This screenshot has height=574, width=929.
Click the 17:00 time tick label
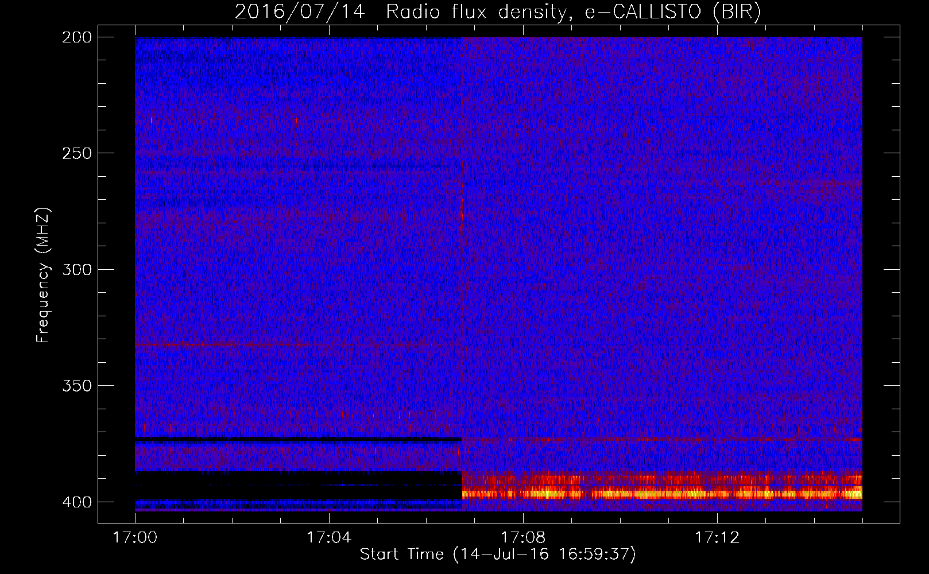pyautogui.click(x=135, y=538)
